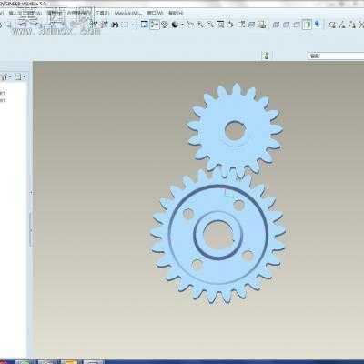Click the status indicator icon beside filter

point(267,56)
